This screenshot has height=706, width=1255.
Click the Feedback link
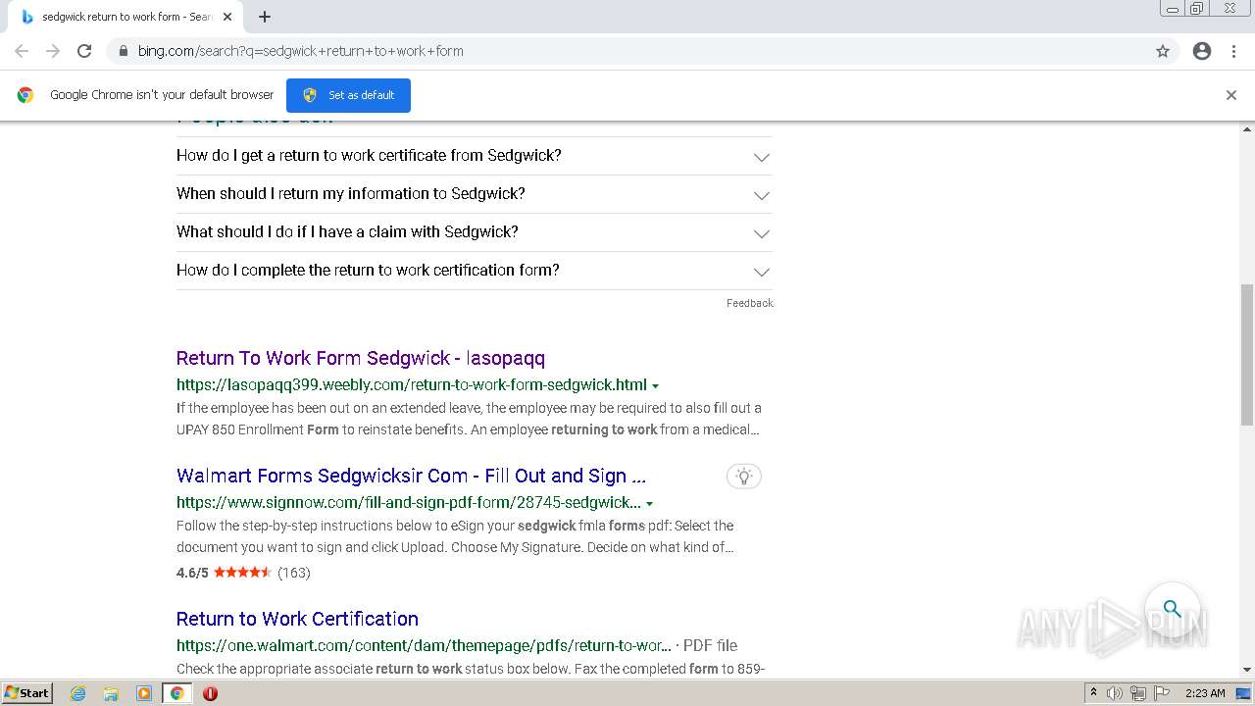point(750,303)
